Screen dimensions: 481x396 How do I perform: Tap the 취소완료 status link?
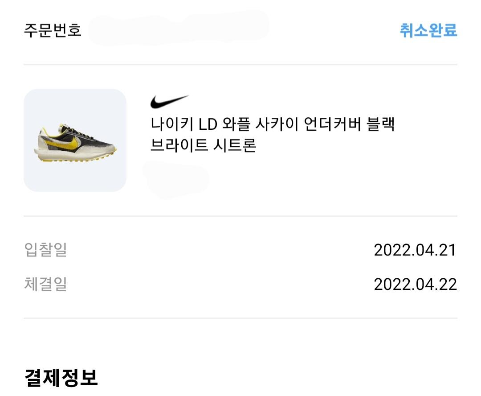click(x=428, y=30)
